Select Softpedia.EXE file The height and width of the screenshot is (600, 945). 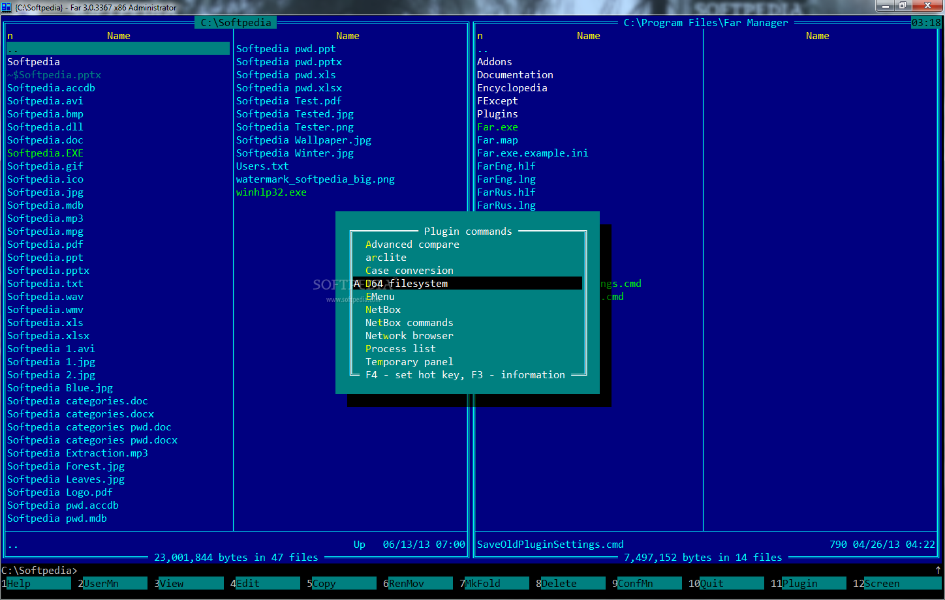[x=45, y=153]
